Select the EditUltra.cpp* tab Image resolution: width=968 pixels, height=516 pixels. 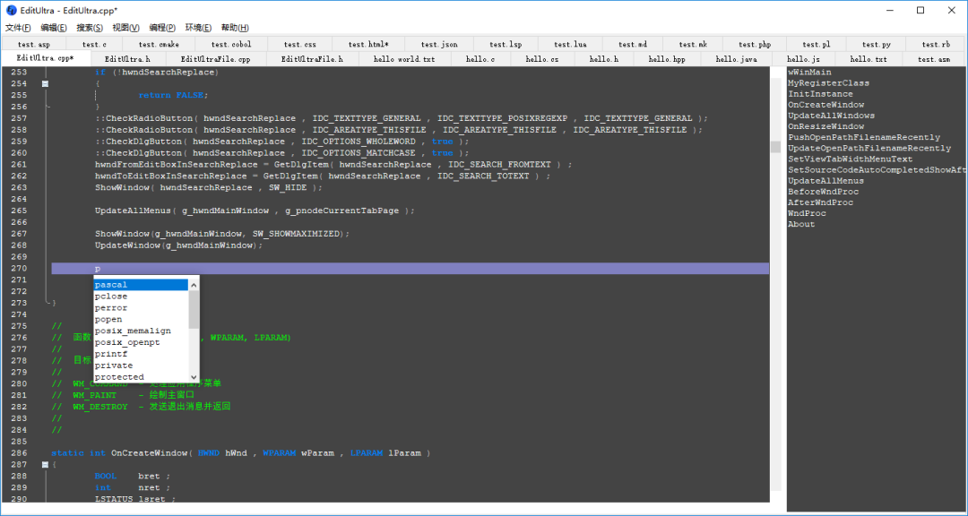tap(46, 58)
